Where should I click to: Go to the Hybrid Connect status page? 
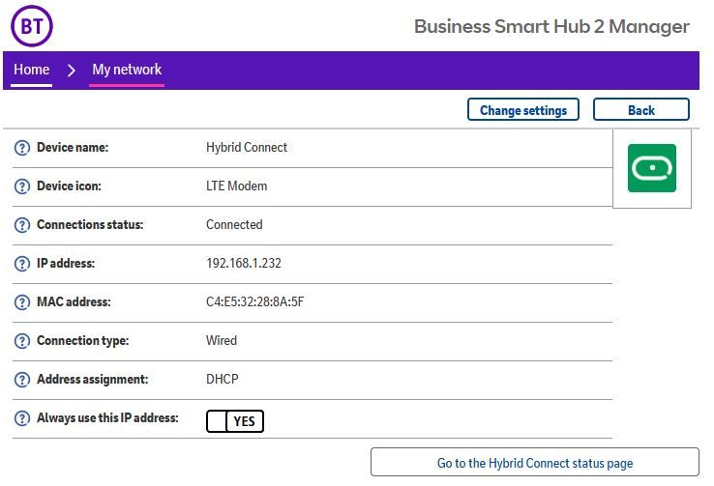(535, 463)
